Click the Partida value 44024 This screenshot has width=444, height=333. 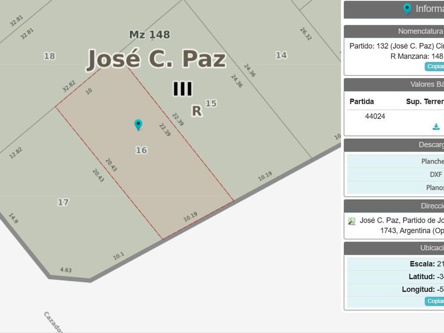[x=375, y=116]
